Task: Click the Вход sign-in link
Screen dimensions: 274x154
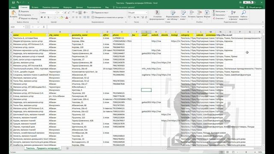Action: 241,7
